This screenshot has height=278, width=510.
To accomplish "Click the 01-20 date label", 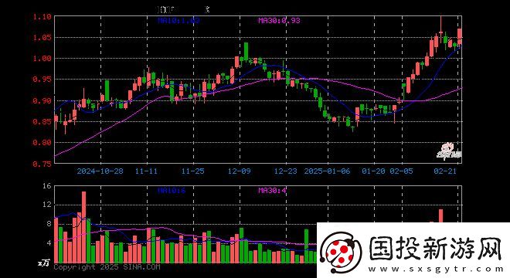I will 373,171.
